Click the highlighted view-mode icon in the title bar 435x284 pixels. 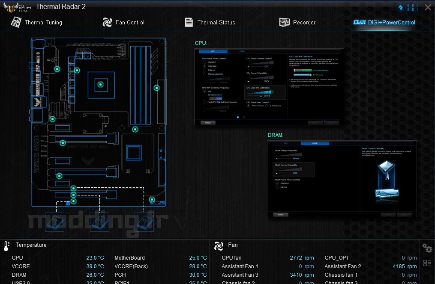click(400, 7)
